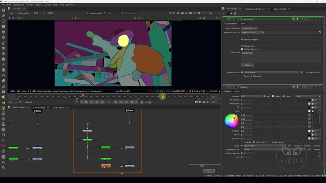This screenshot has width=326, height=183.
Task: Open the viewer 2D view mode dropdown
Action: 207,18
